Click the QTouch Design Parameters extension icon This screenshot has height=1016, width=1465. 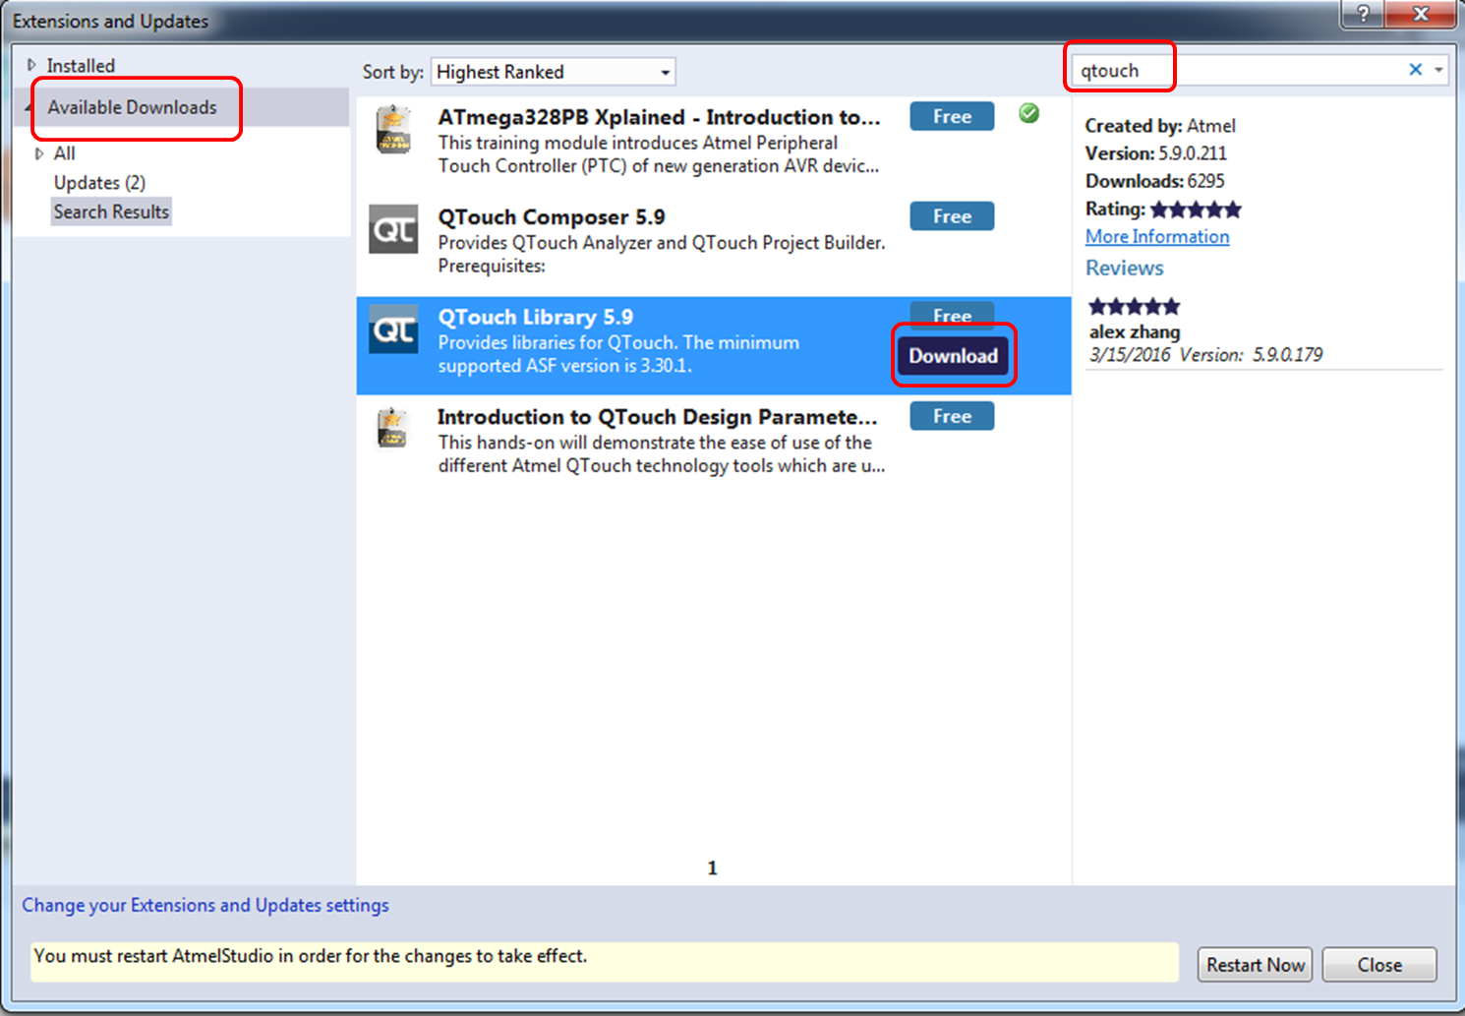click(393, 429)
